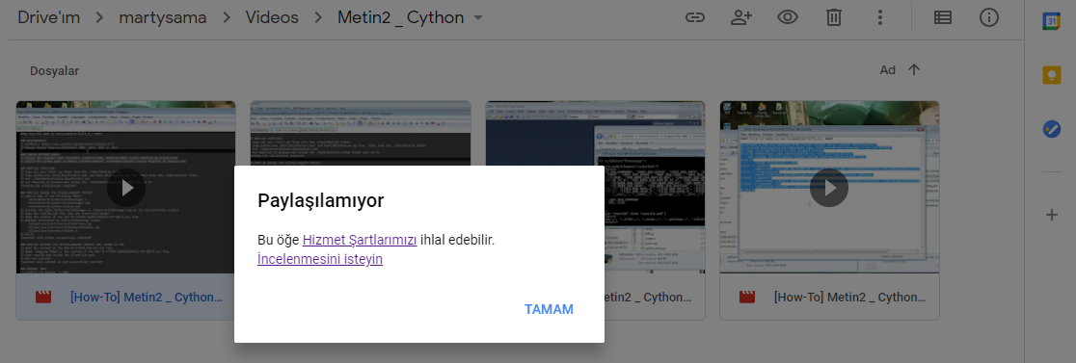Open Videos breadcrumb folder
Viewport: 1076px width, 363px height.
[x=273, y=17]
